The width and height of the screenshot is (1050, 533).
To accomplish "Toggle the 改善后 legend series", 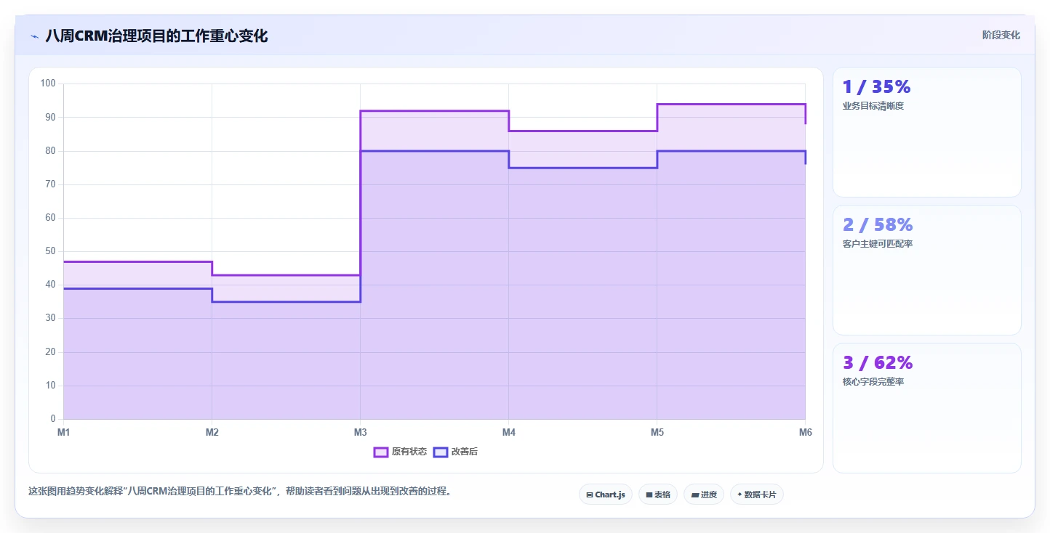I will tap(455, 452).
